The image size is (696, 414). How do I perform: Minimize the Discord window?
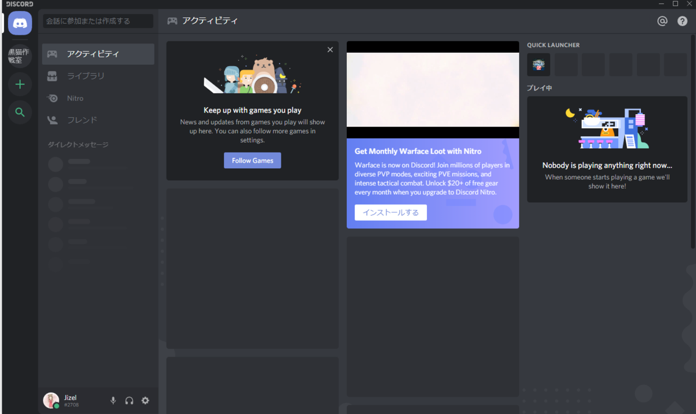tap(662, 3)
